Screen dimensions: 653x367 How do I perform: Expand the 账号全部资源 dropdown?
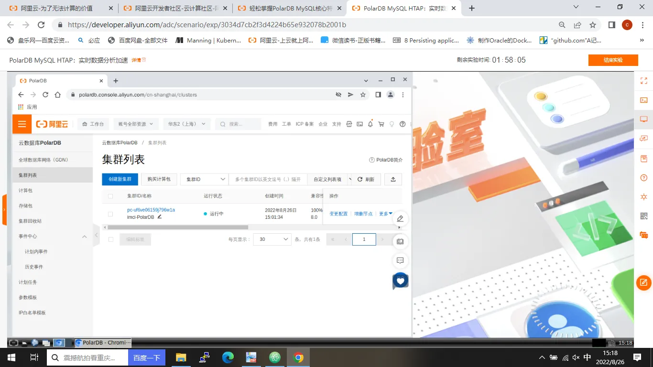click(x=136, y=124)
